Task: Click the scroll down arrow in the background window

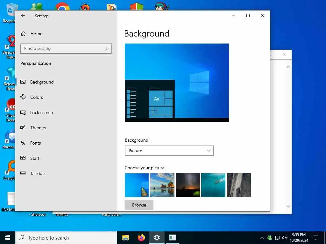Action: coord(288,206)
